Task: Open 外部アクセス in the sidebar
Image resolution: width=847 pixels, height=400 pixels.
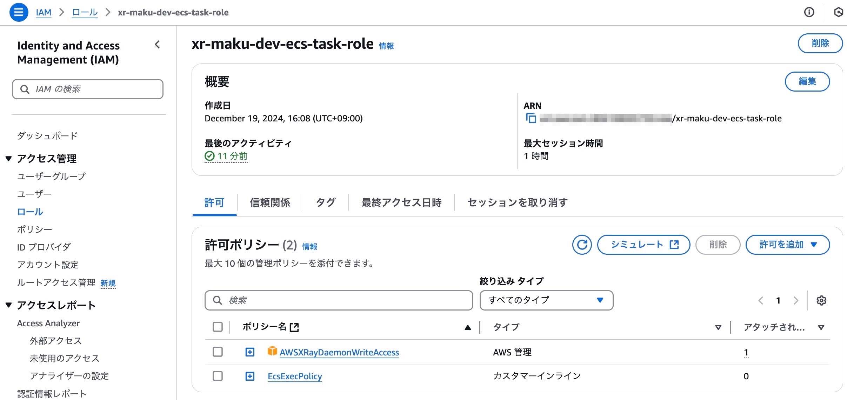Action: 56,341
